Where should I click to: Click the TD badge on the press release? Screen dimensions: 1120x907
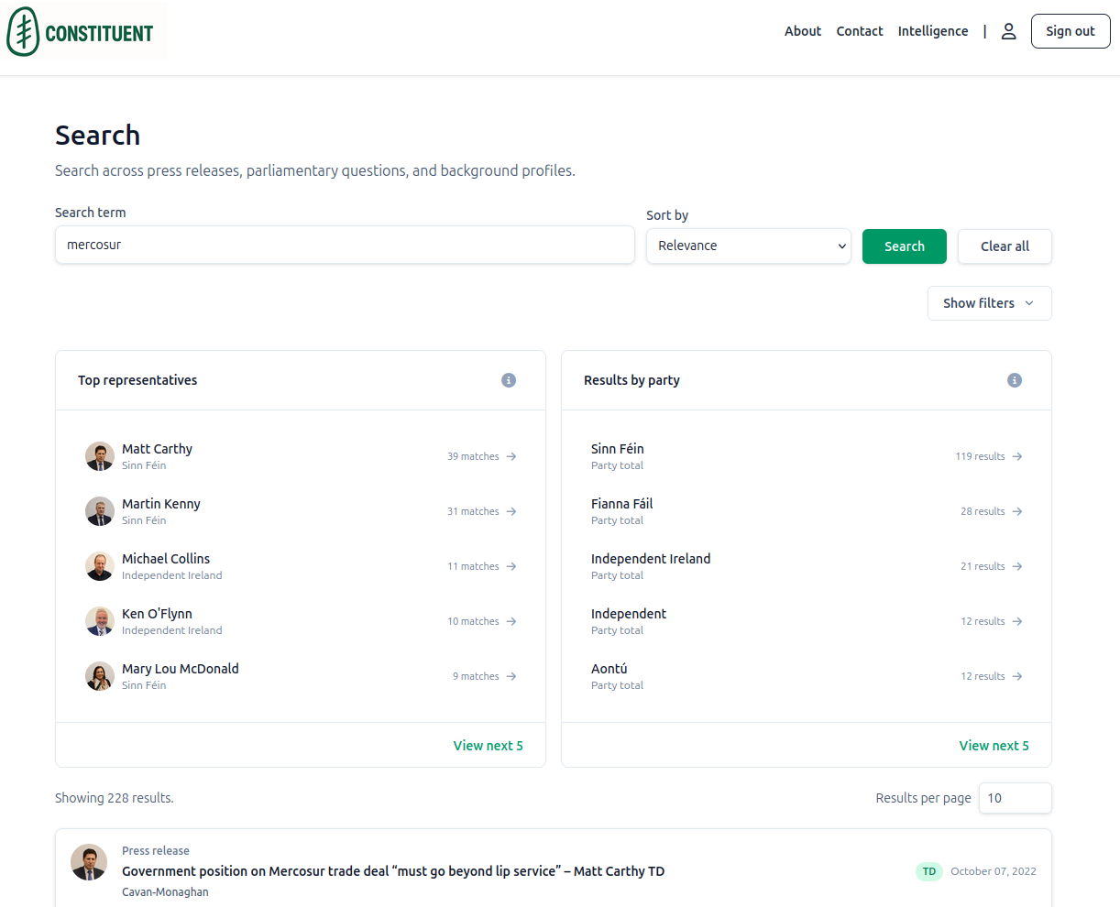pyautogui.click(x=928, y=871)
